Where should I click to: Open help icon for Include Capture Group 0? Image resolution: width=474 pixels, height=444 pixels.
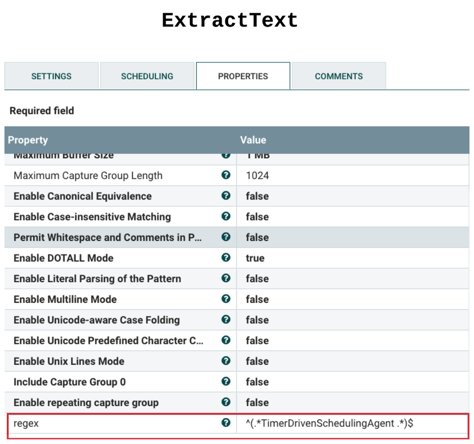(226, 382)
